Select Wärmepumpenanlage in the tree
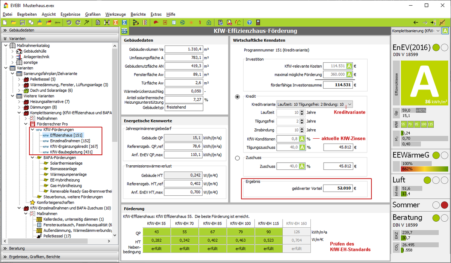Screen dimensions: 451x263 tap(68, 174)
